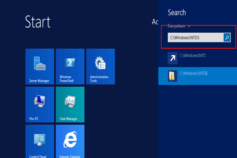Open the C:\Windows\NTDS folder result
This screenshot has height=158, width=237.
(x=197, y=76)
